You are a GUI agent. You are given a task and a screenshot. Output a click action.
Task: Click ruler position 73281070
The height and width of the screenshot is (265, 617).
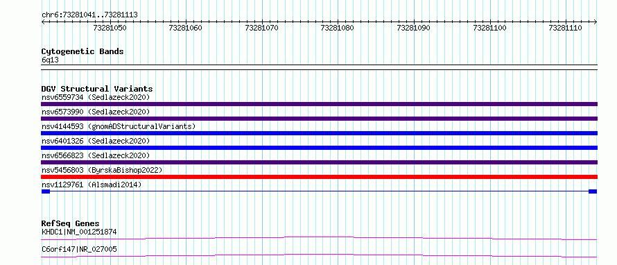pyautogui.click(x=261, y=28)
